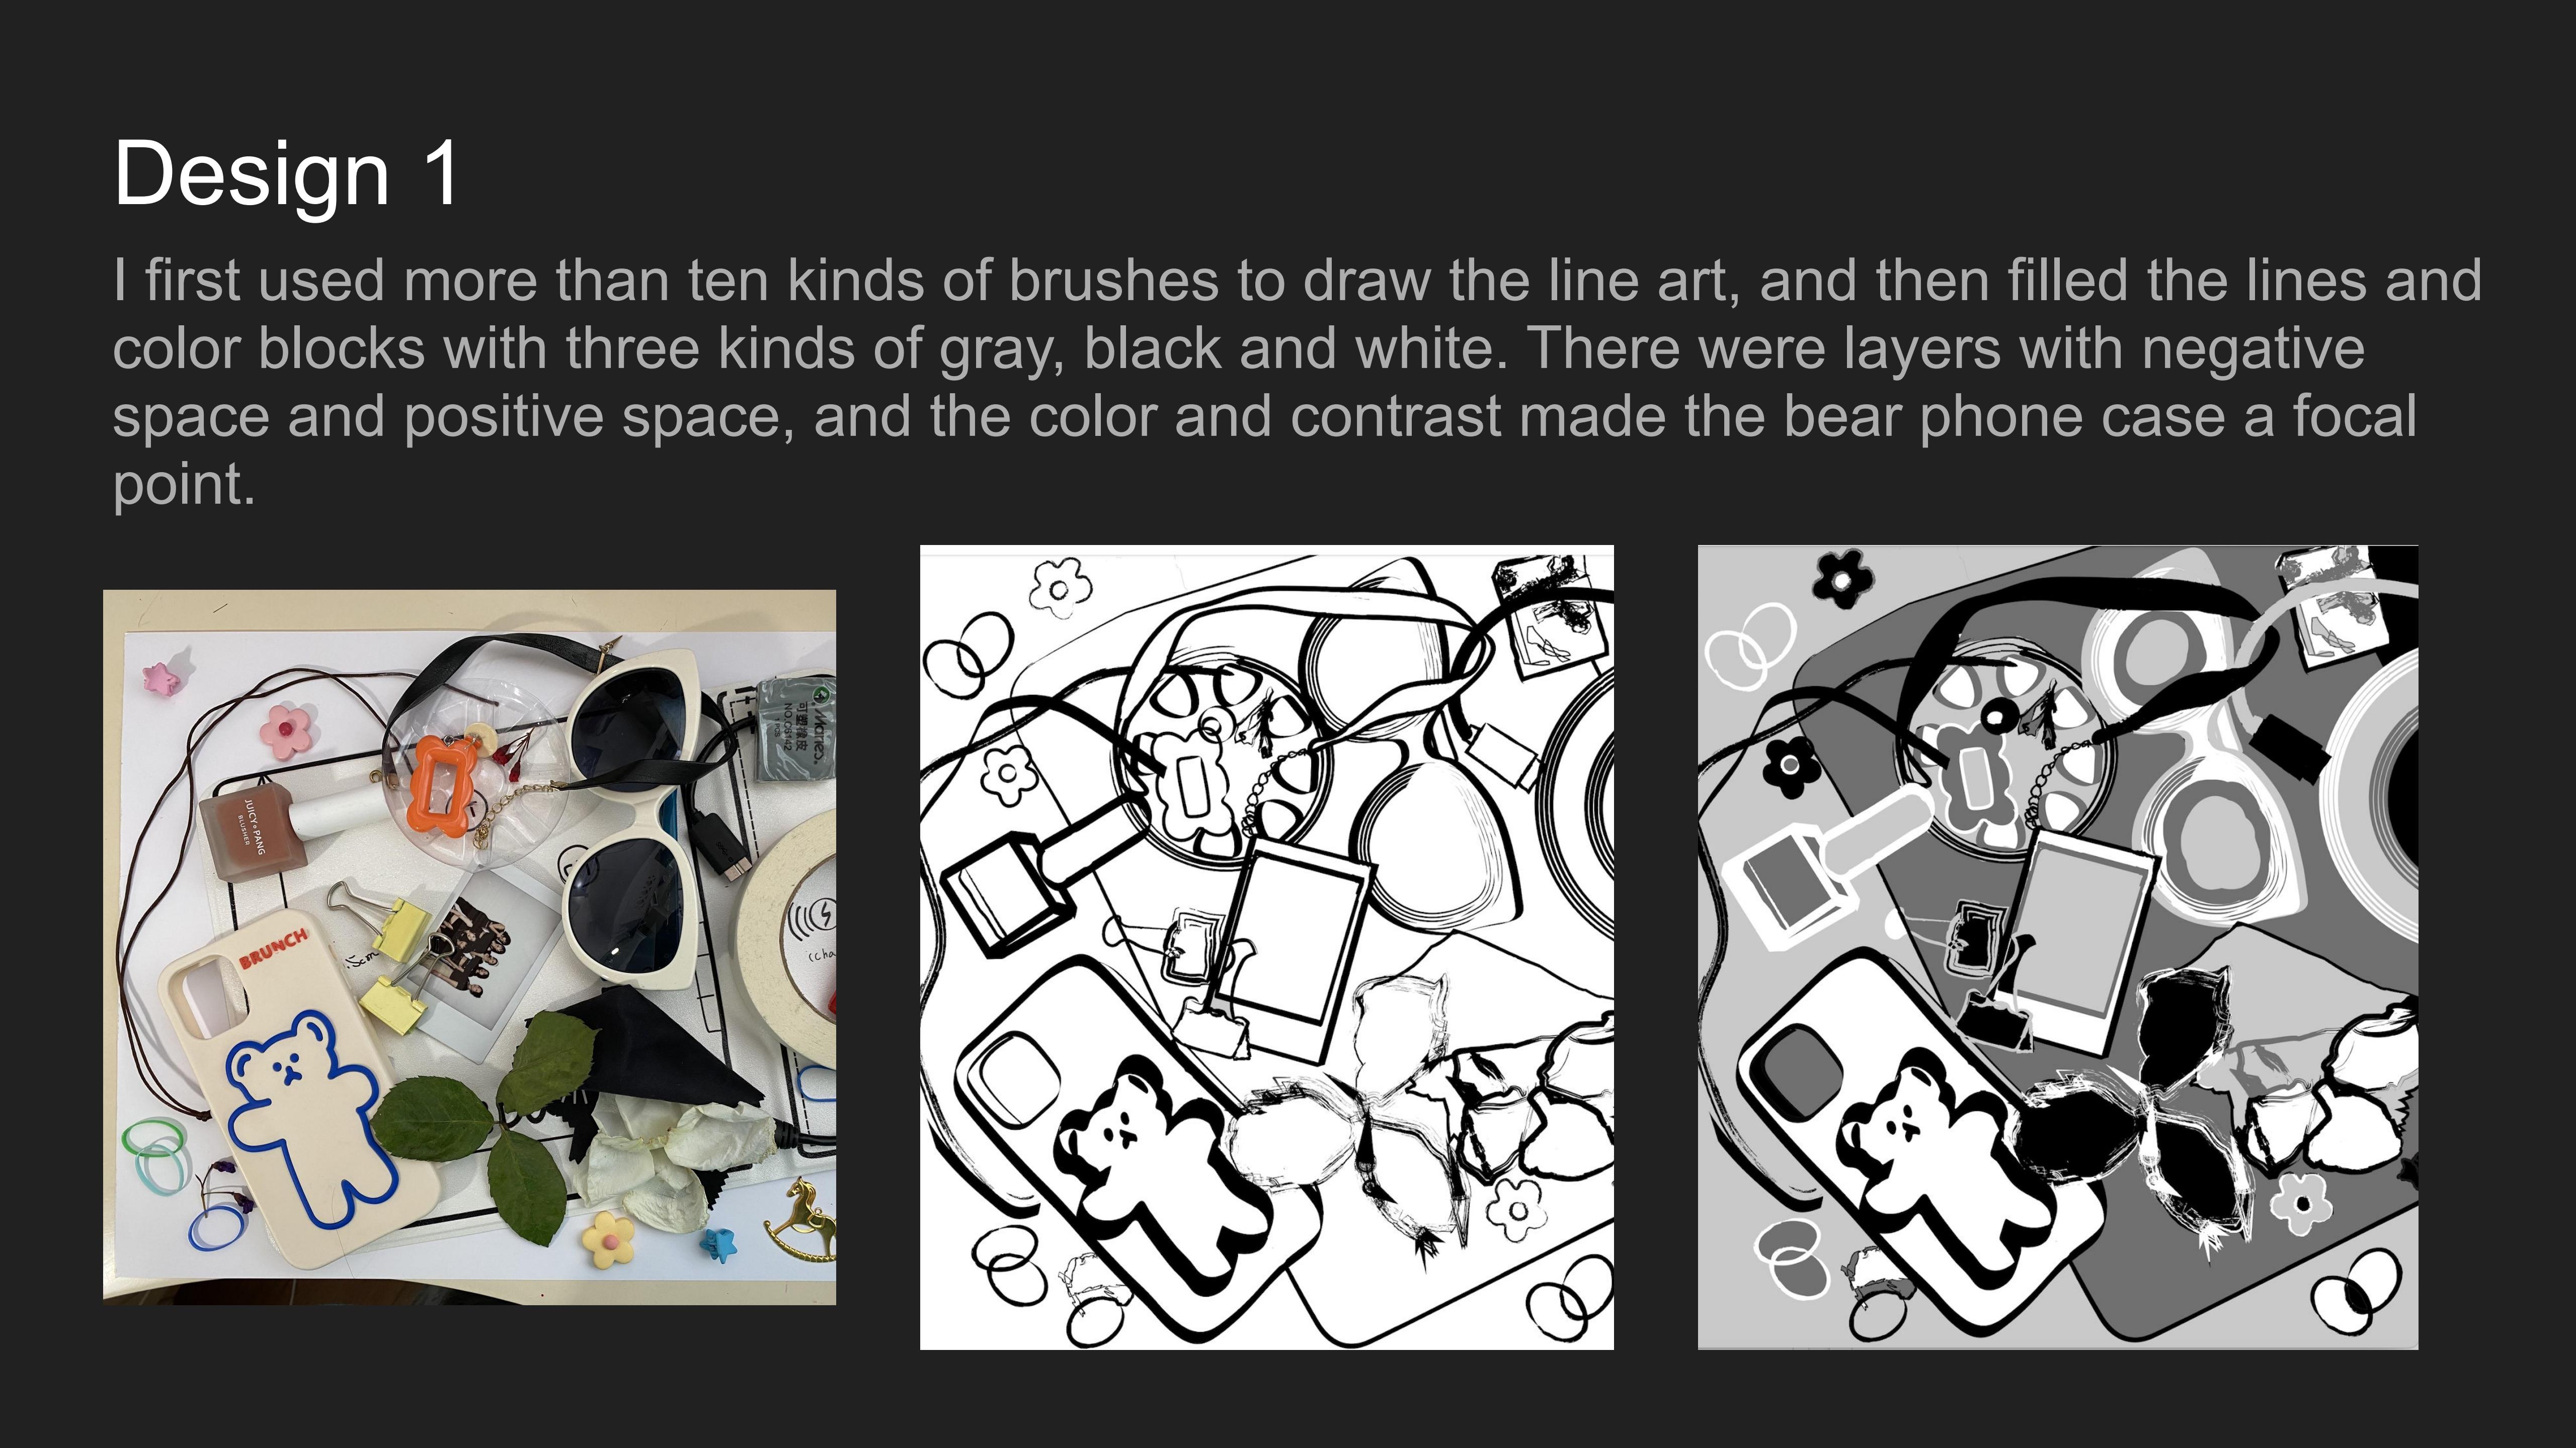The height and width of the screenshot is (1448, 2576).
Task: Click the description paragraph about brushes
Action: pyautogui.click(x=1296, y=383)
